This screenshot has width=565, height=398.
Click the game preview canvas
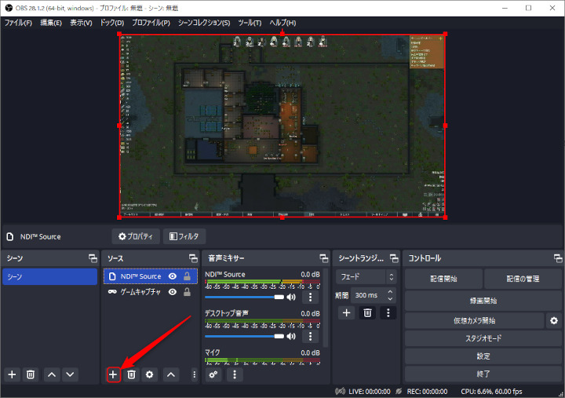[282, 126]
